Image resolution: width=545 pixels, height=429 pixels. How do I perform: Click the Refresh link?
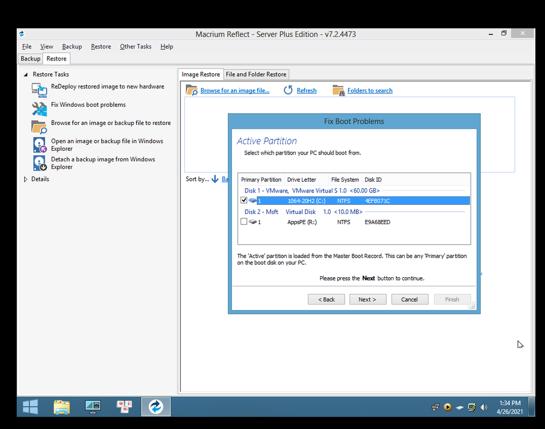click(x=307, y=91)
